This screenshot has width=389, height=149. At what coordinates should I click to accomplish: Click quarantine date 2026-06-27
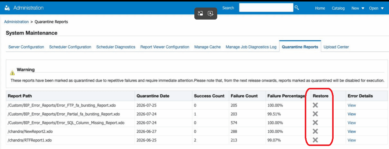pyautogui.click(x=147, y=132)
